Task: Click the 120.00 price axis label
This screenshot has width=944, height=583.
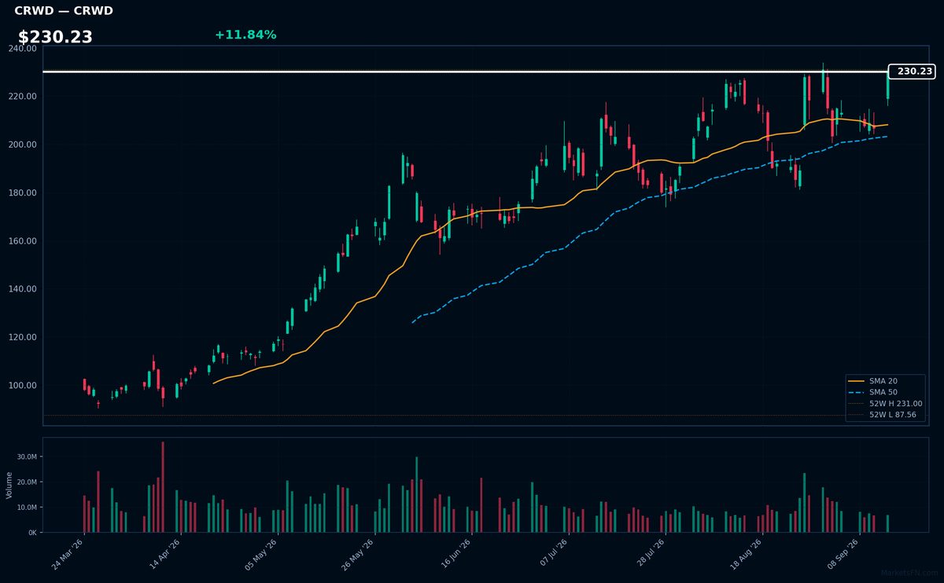Action: pyautogui.click(x=23, y=337)
